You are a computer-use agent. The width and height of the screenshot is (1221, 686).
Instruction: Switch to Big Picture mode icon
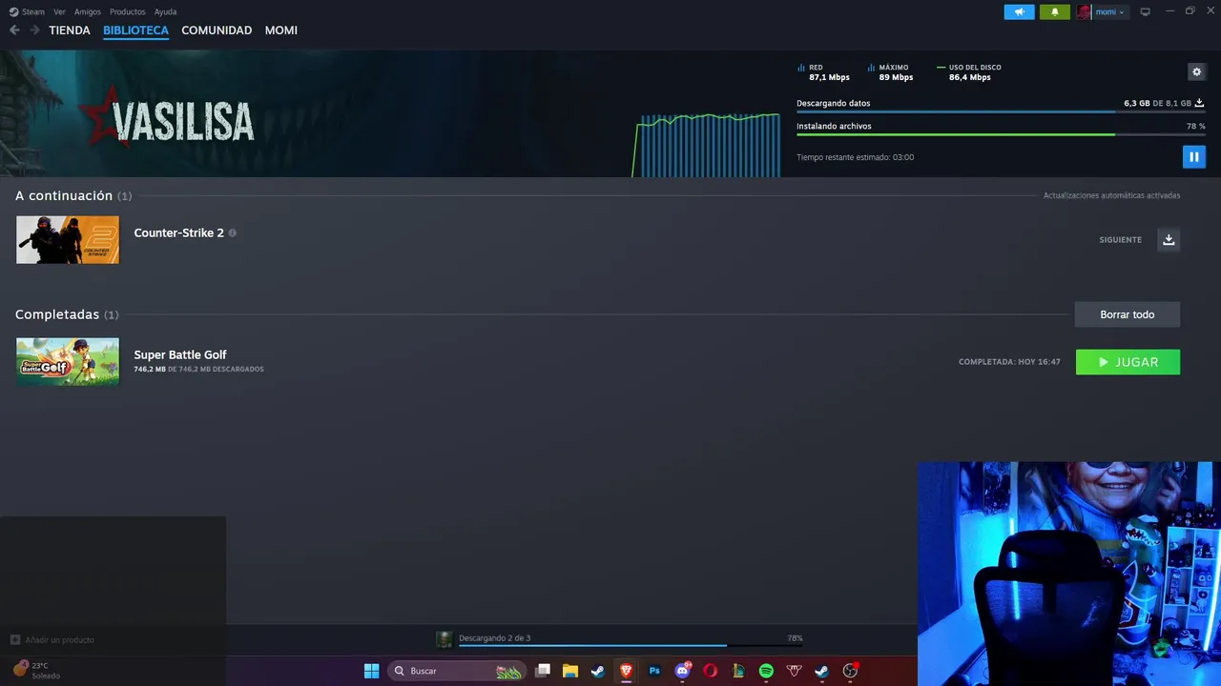pyautogui.click(x=1146, y=11)
